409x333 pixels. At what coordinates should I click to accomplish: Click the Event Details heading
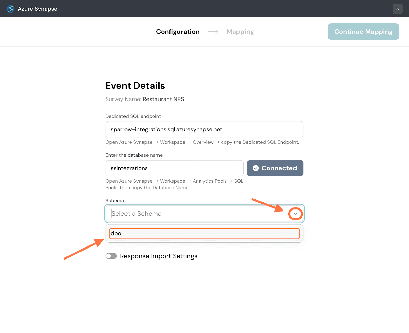click(x=135, y=86)
